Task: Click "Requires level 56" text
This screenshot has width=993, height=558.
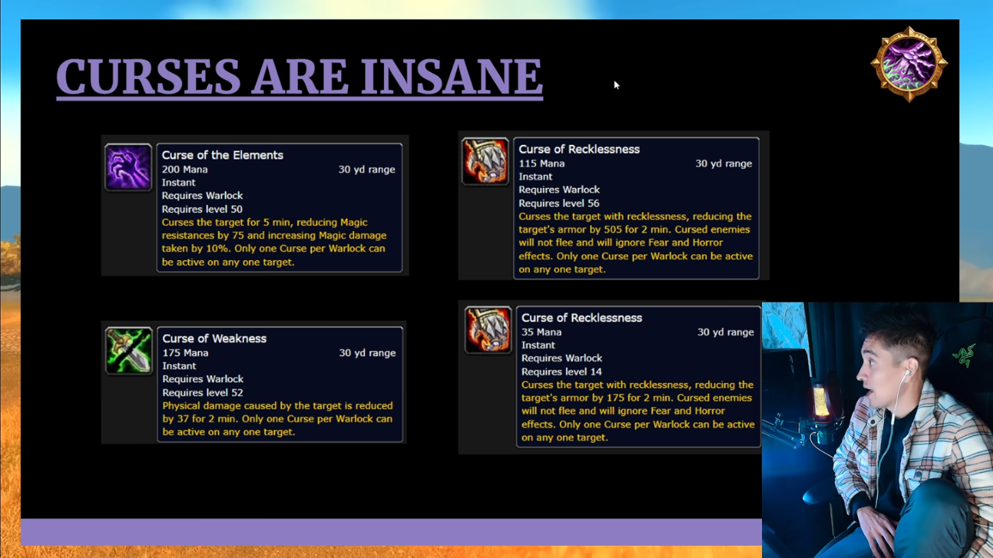Action: pos(559,203)
